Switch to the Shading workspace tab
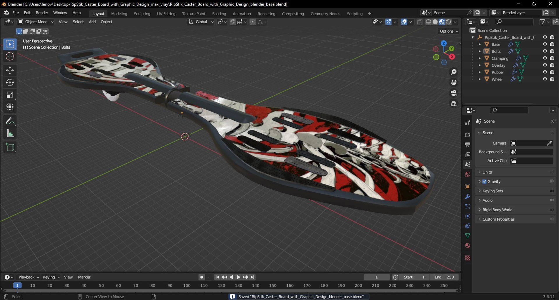559x300 pixels. pos(219,14)
